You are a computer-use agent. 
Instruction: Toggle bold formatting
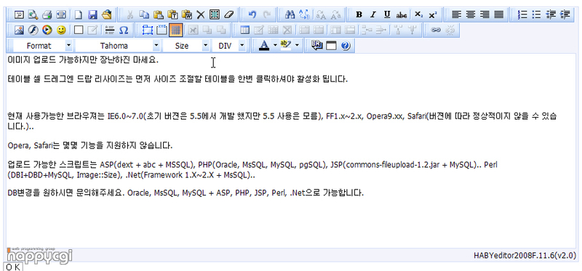point(359,15)
